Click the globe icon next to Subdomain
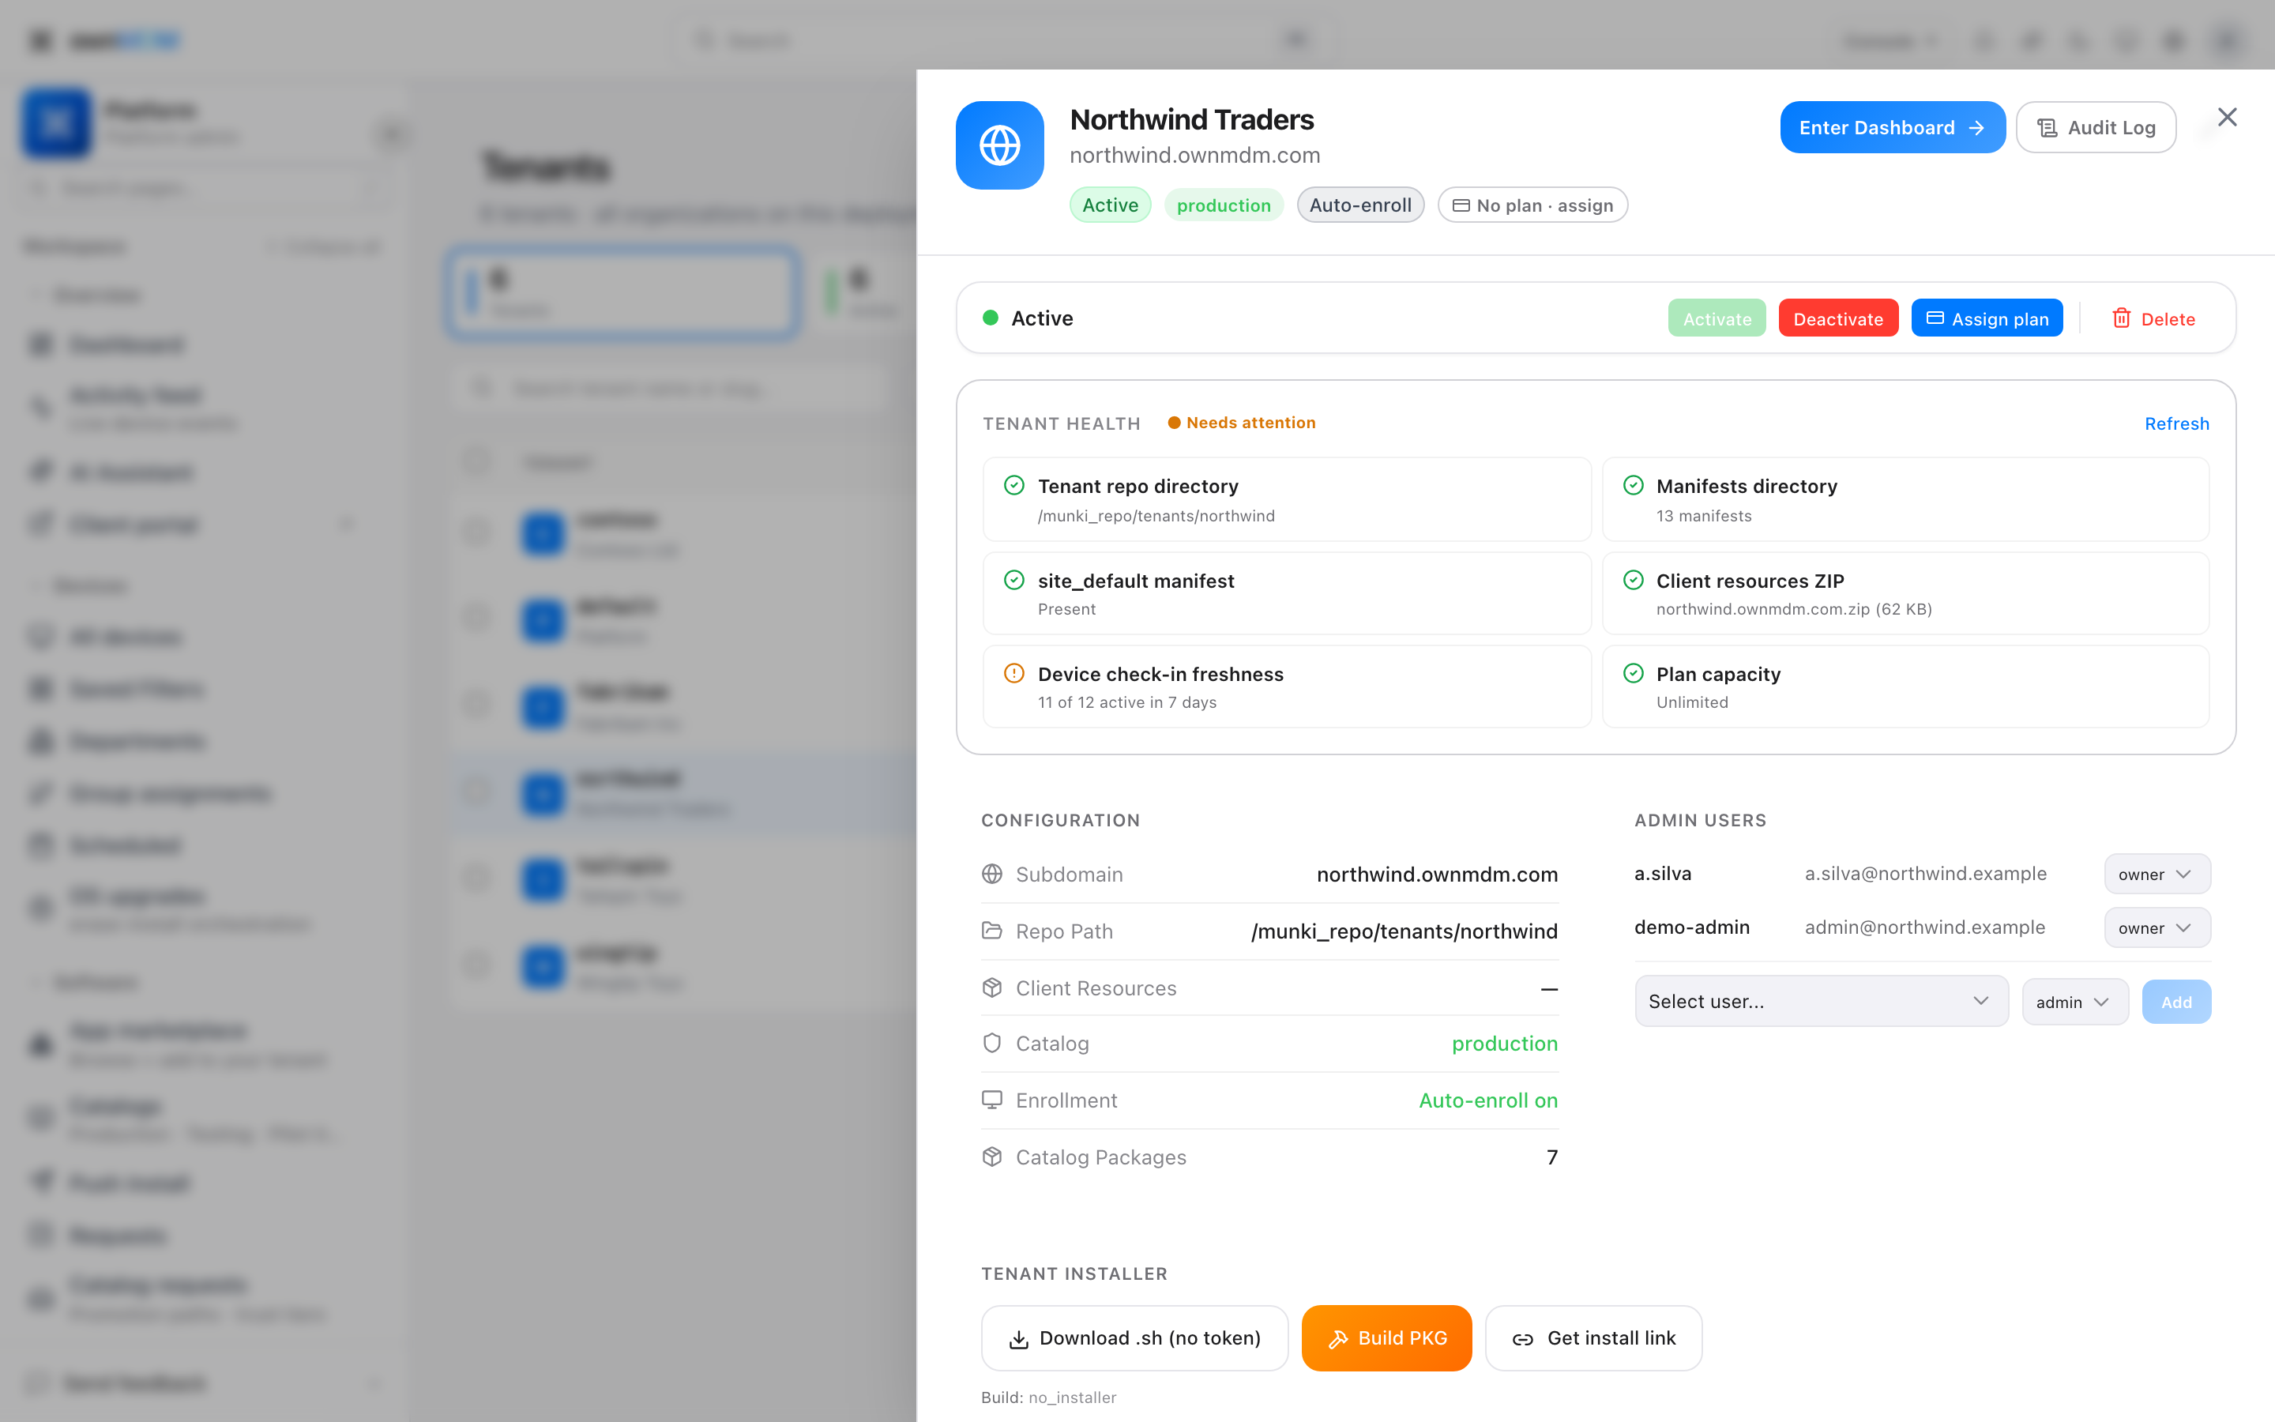Image resolution: width=2275 pixels, height=1422 pixels. point(992,875)
